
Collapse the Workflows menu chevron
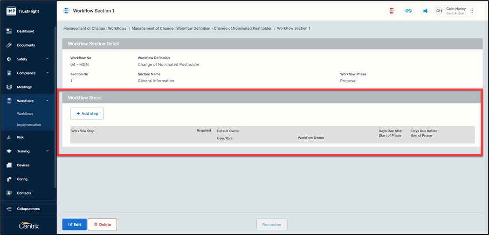[48, 101]
